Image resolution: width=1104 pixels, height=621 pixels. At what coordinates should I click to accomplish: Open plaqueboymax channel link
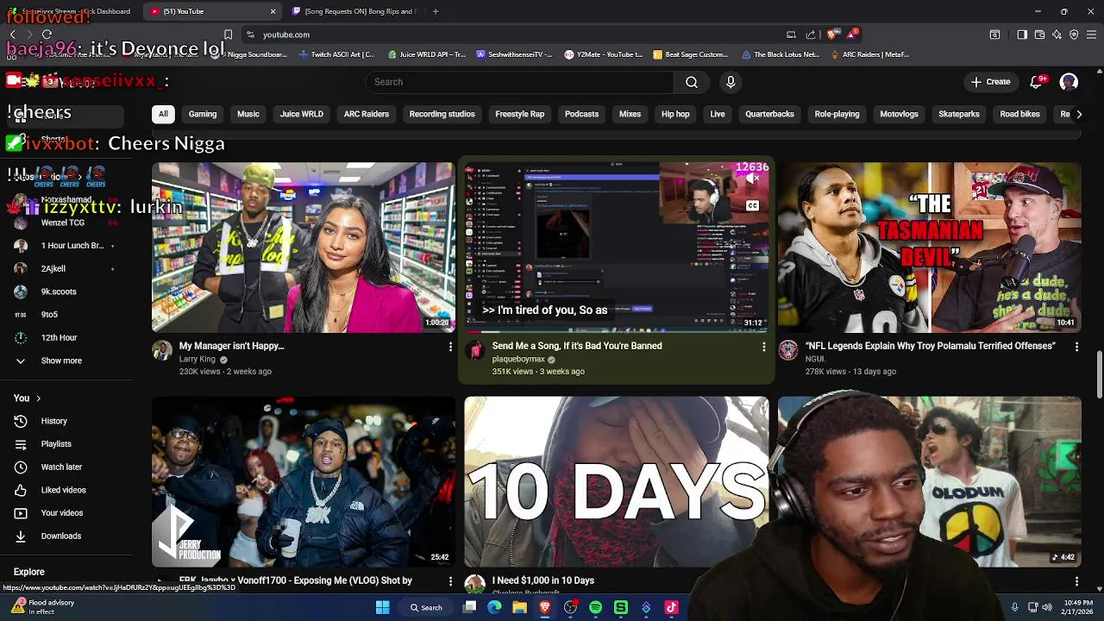coord(518,360)
